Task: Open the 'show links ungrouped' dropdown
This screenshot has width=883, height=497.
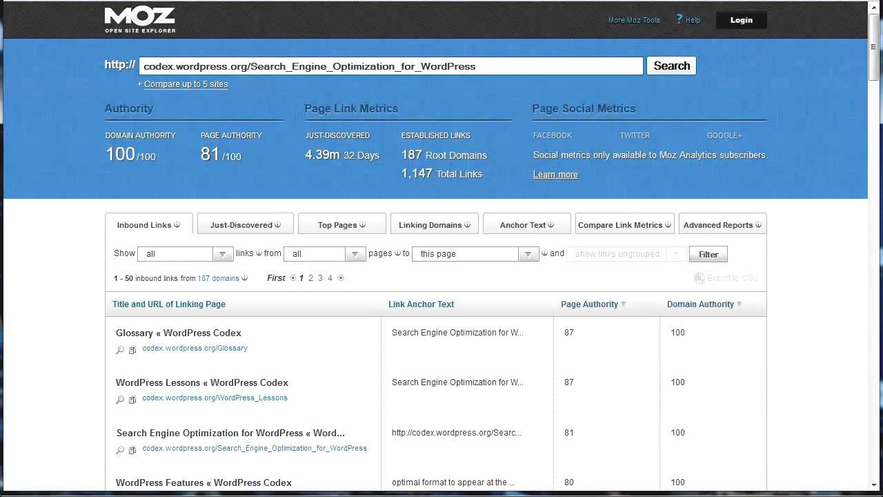Action: (626, 254)
